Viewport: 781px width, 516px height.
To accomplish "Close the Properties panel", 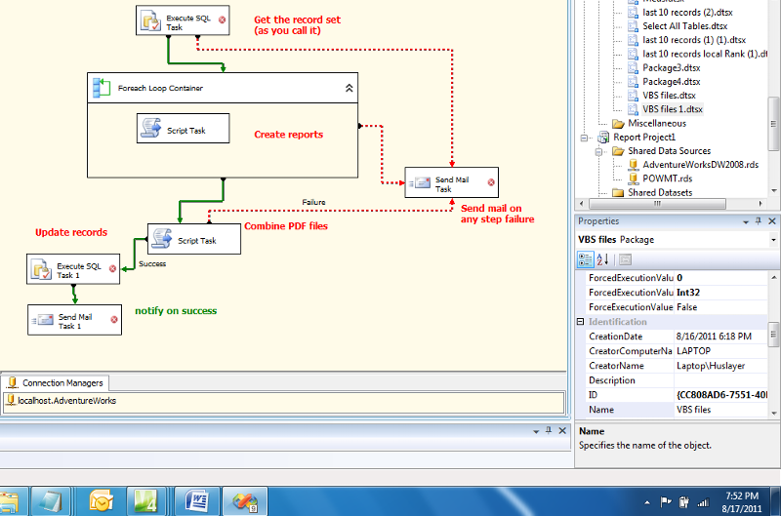I will 772,220.
